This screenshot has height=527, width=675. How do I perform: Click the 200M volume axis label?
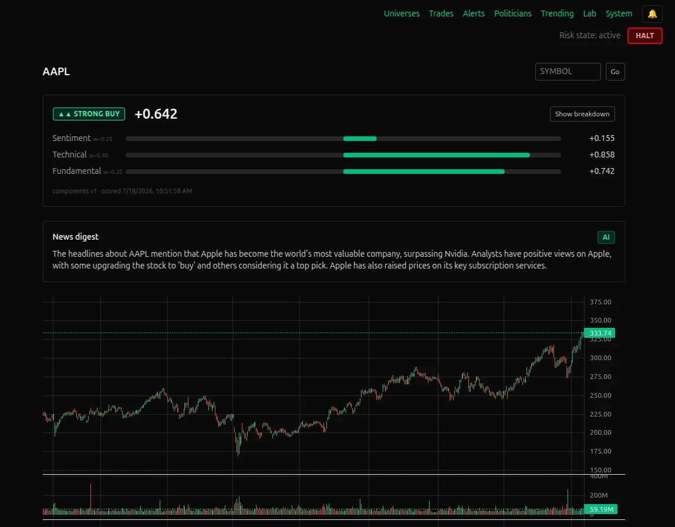tap(599, 495)
